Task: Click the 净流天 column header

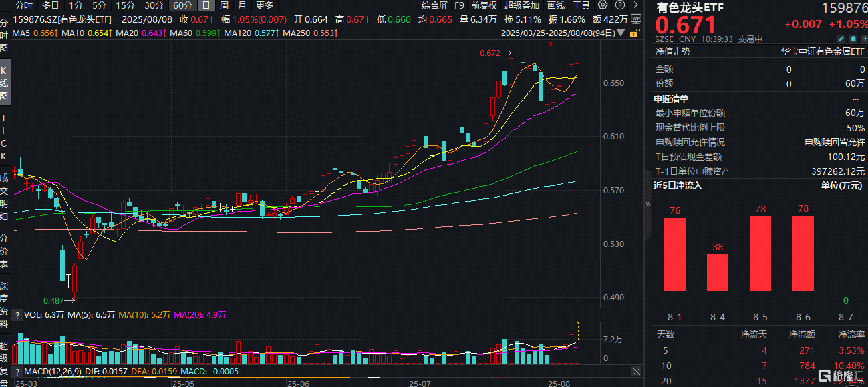Action: (754, 334)
